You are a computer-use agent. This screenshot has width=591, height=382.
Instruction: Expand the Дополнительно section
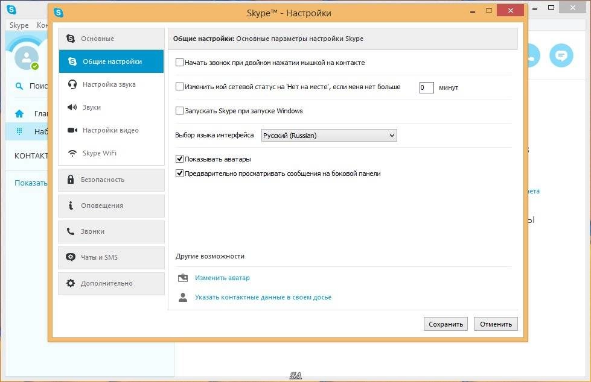[111, 283]
